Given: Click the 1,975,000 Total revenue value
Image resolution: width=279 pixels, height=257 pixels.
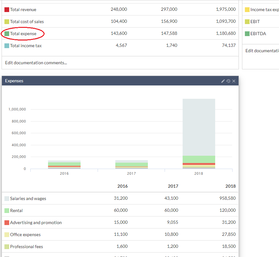Looking at the screenshot, I should click(x=226, y=9).
